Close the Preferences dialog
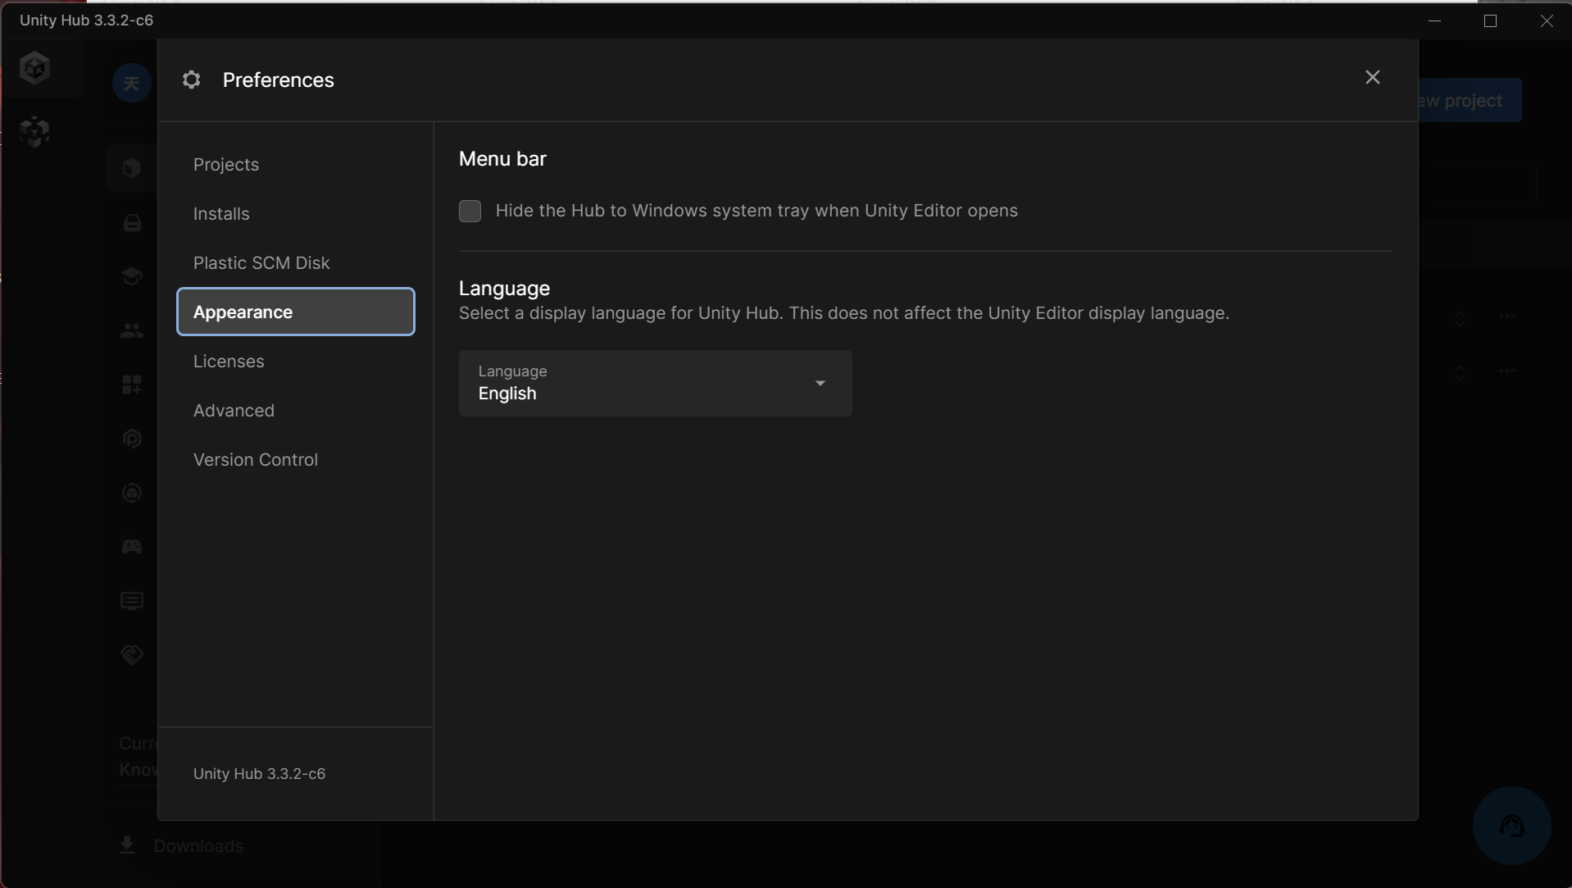This screenshot has height=888, width=1572. click(x=1372, y=77)
